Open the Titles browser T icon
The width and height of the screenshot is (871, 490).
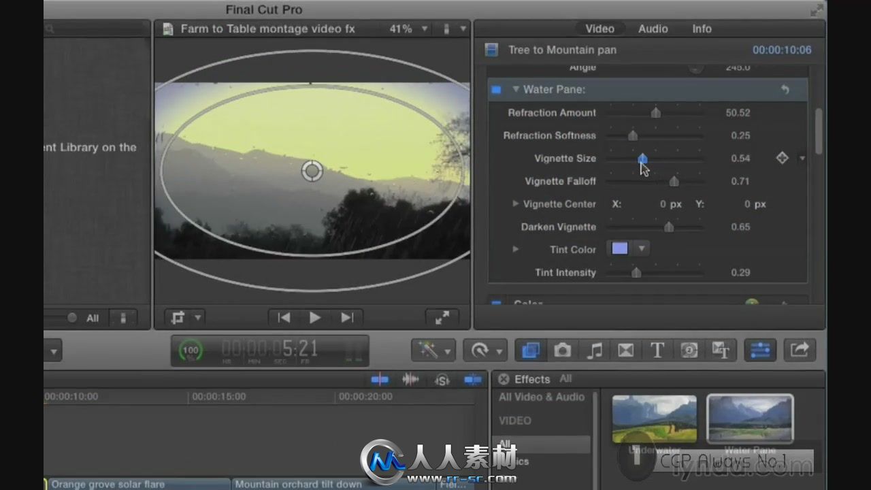pos(657,350)
